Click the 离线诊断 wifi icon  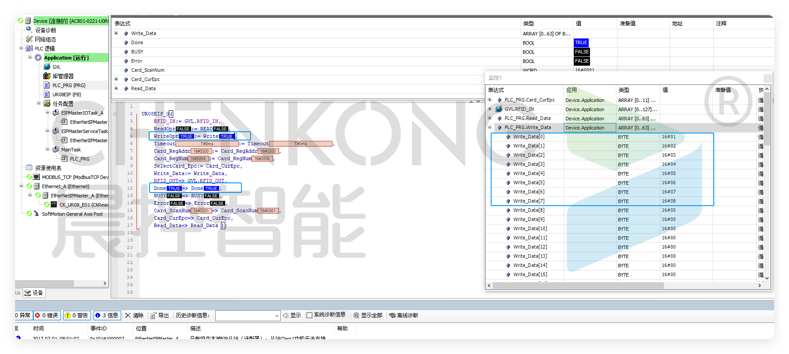pos(392,315)
